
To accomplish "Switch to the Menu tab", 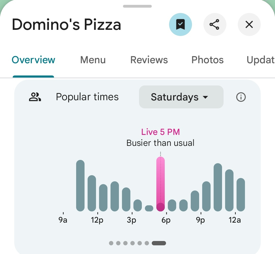I will 93,60.
